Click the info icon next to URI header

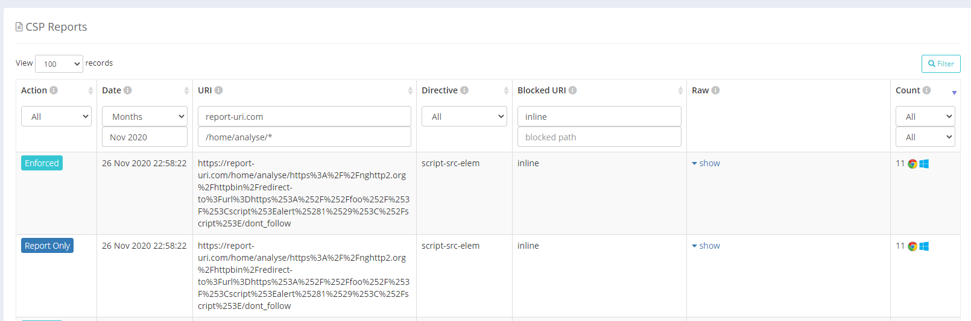[x=219, y=90]
